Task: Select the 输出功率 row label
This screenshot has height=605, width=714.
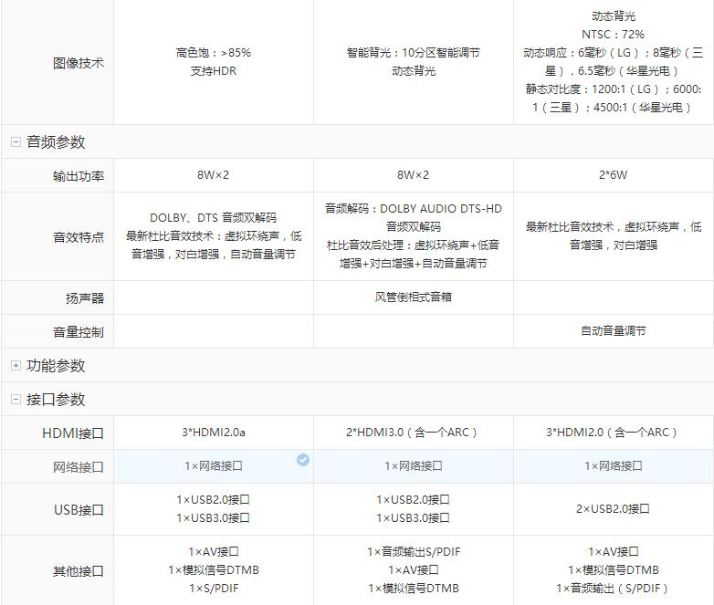Action: coord(79,176)
